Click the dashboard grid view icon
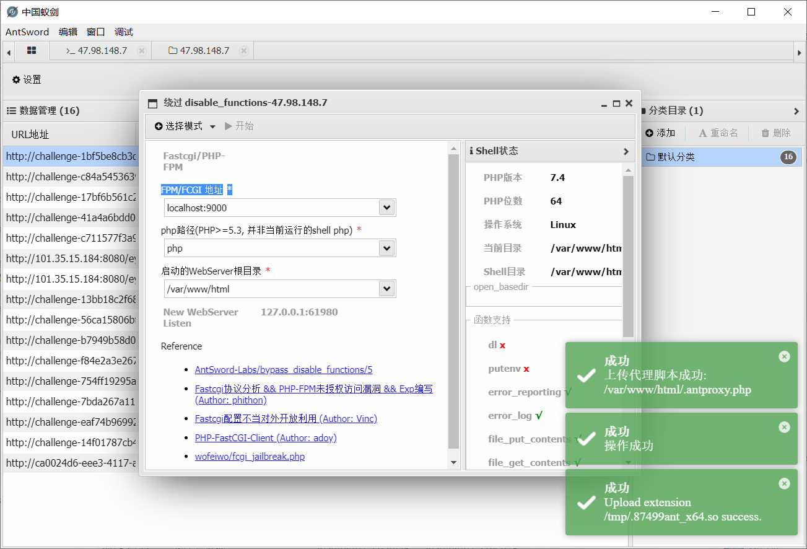Screen dimensions: 807x549 coord(30,51)
